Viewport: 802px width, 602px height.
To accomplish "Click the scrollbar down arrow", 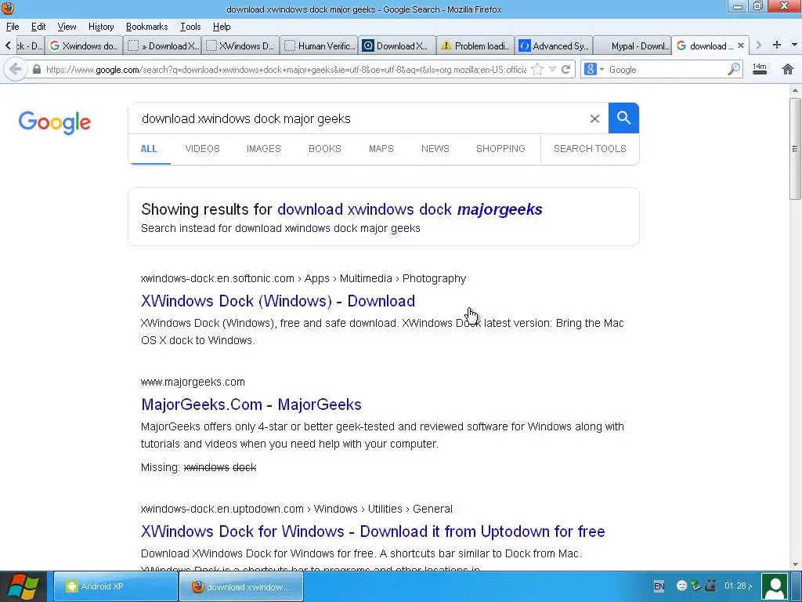I will click(795, 564).
